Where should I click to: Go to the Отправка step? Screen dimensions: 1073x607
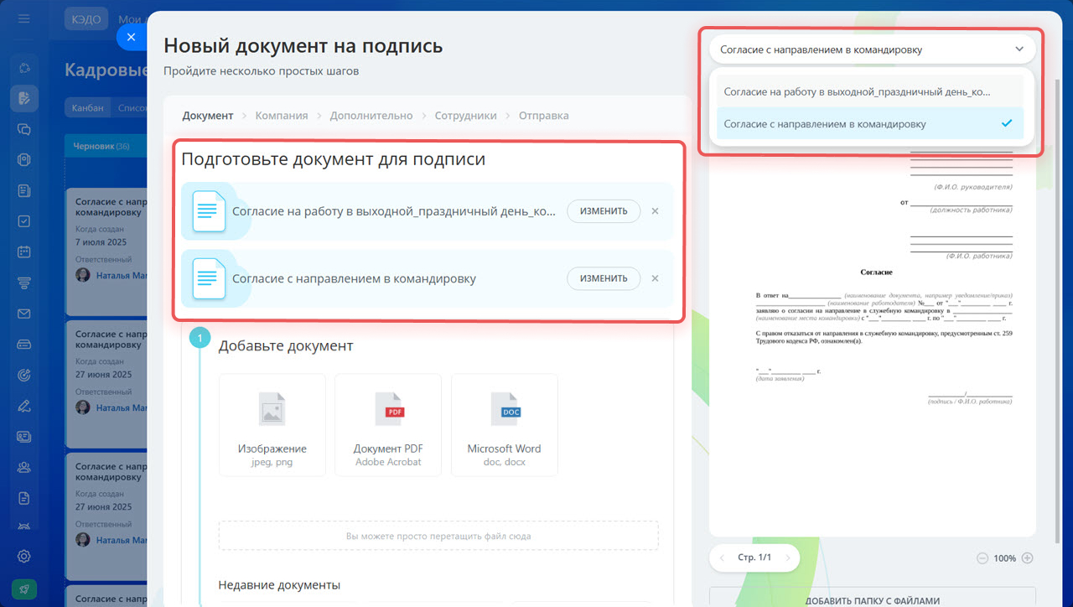[x=543, y=116]
